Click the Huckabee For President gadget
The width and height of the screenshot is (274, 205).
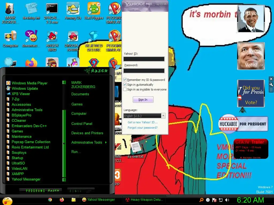(243, 124)
